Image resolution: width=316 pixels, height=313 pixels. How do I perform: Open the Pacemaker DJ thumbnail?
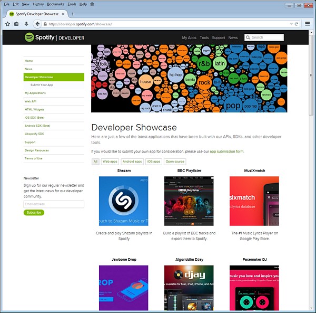click(254, 288)
